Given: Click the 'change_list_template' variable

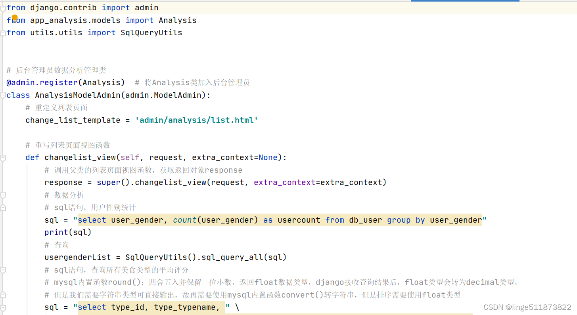Looking at the screenshot, I should pos(73,120).
